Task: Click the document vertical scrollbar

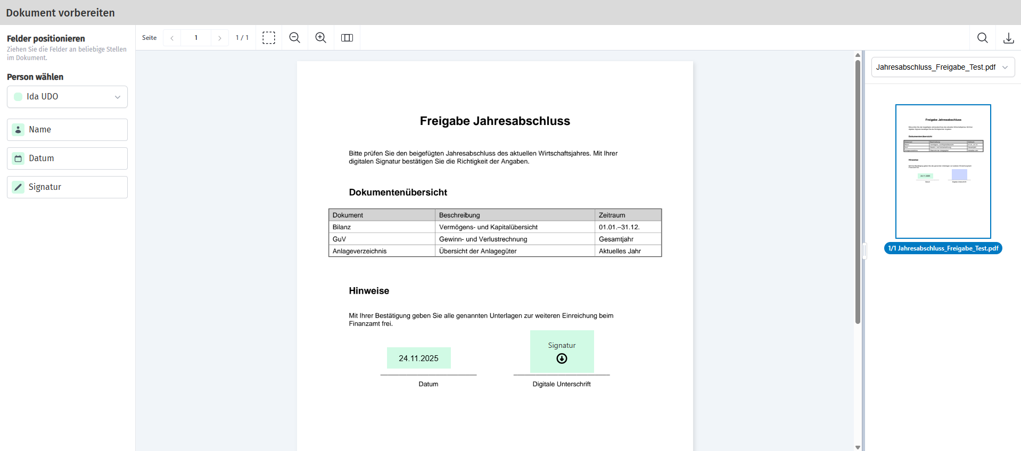Action: (x=858, y=191)
